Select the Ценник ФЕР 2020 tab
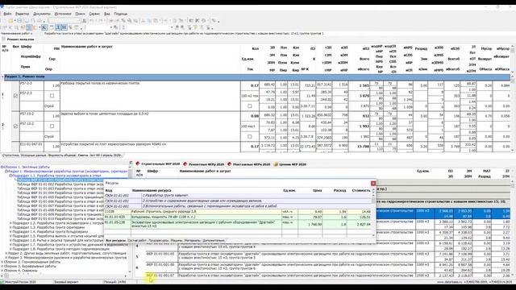516x290 pixels. (x=290, y=164)
